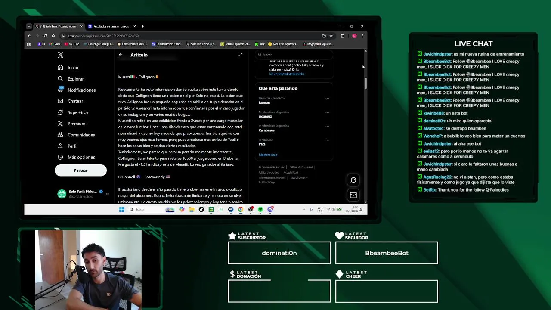
Task: Open Notificaciones bell icon
Action: click(x=60, y=90)
